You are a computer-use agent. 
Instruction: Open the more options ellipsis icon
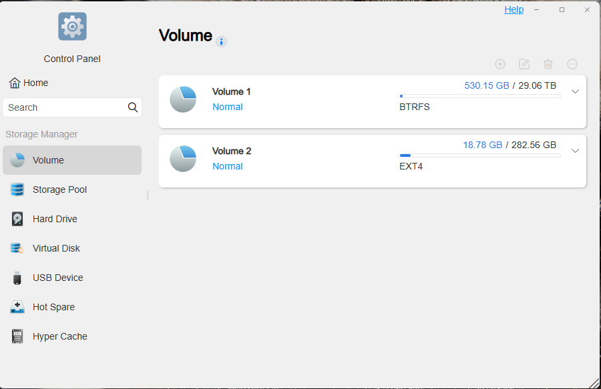pos(572,64)
